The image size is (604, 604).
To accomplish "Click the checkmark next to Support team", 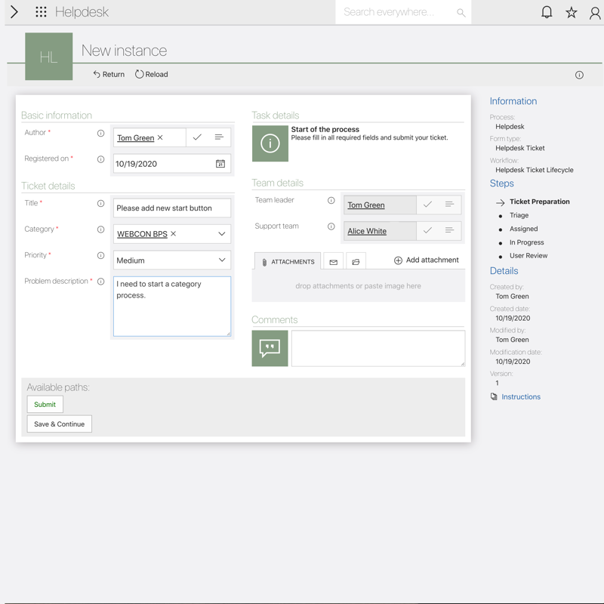I will (x=427, y=231).
